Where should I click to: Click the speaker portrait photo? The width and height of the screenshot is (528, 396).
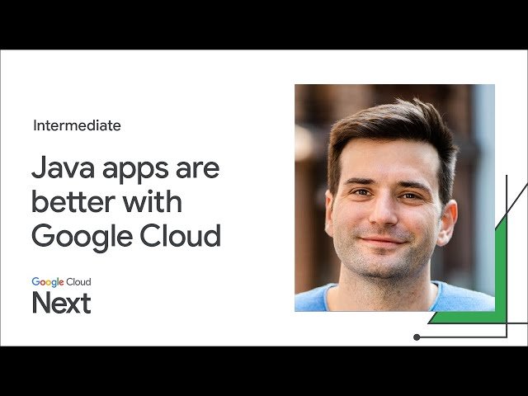[394, 198]
